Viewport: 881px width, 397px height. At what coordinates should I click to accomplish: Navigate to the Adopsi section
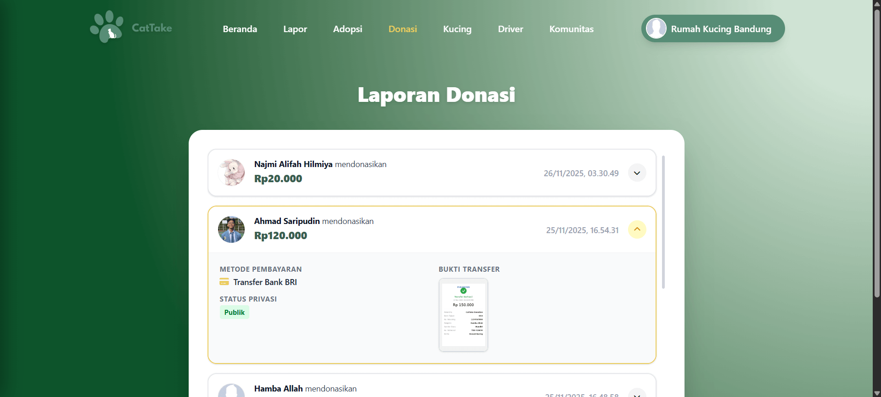pos(348,29)
